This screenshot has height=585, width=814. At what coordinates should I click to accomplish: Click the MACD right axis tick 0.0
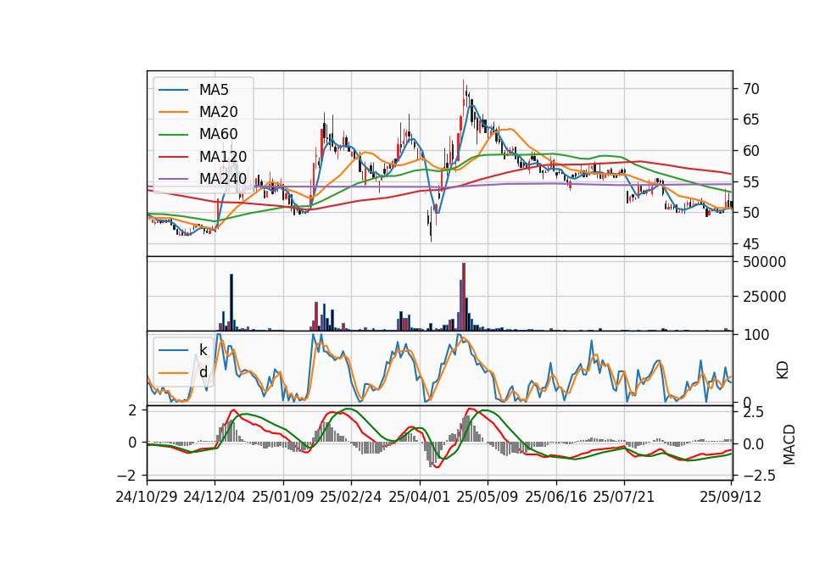pos(753,444)
